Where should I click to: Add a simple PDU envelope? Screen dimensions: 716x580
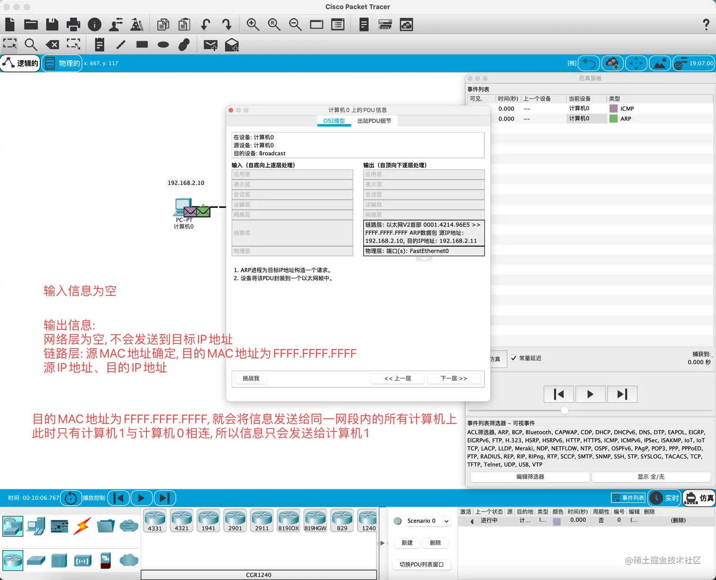210,45
